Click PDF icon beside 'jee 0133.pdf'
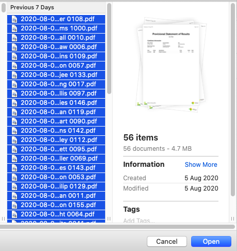 click(x=14, y=75)
